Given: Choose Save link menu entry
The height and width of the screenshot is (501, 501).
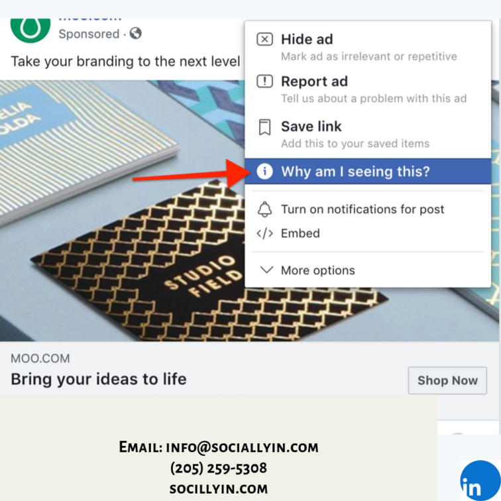Looking at the screenshot, I should click(x=368, y=135).
